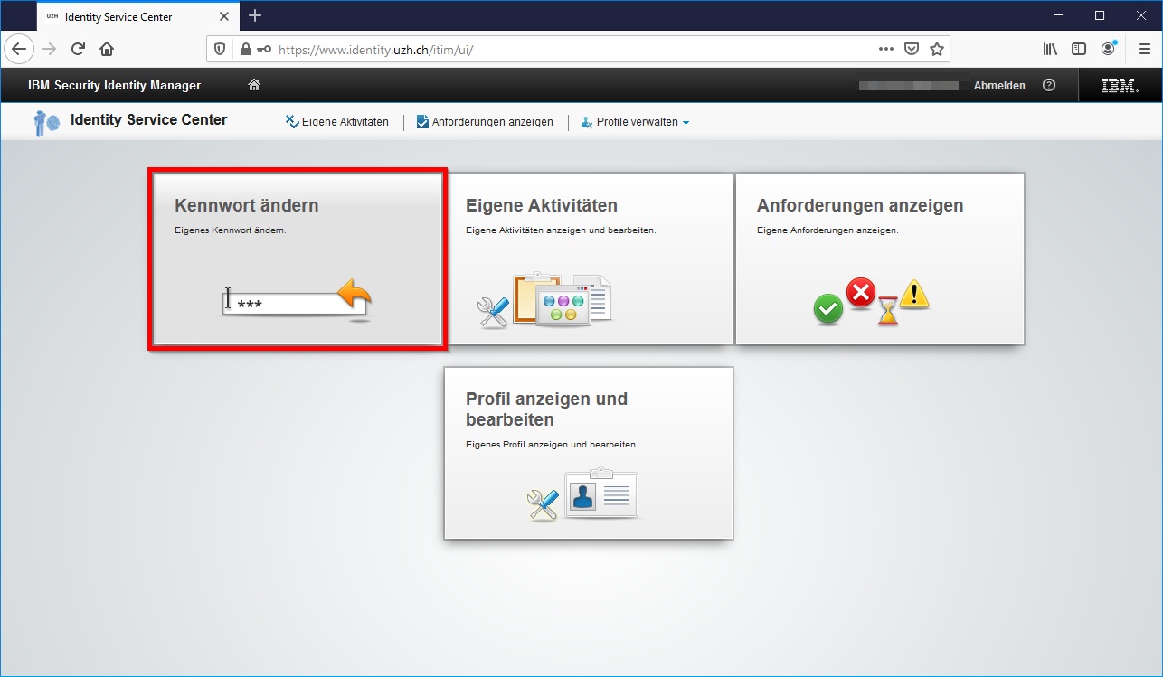Open the Firefox hamburger menu
This screenshot has width=1163, height=677.
1144,49
